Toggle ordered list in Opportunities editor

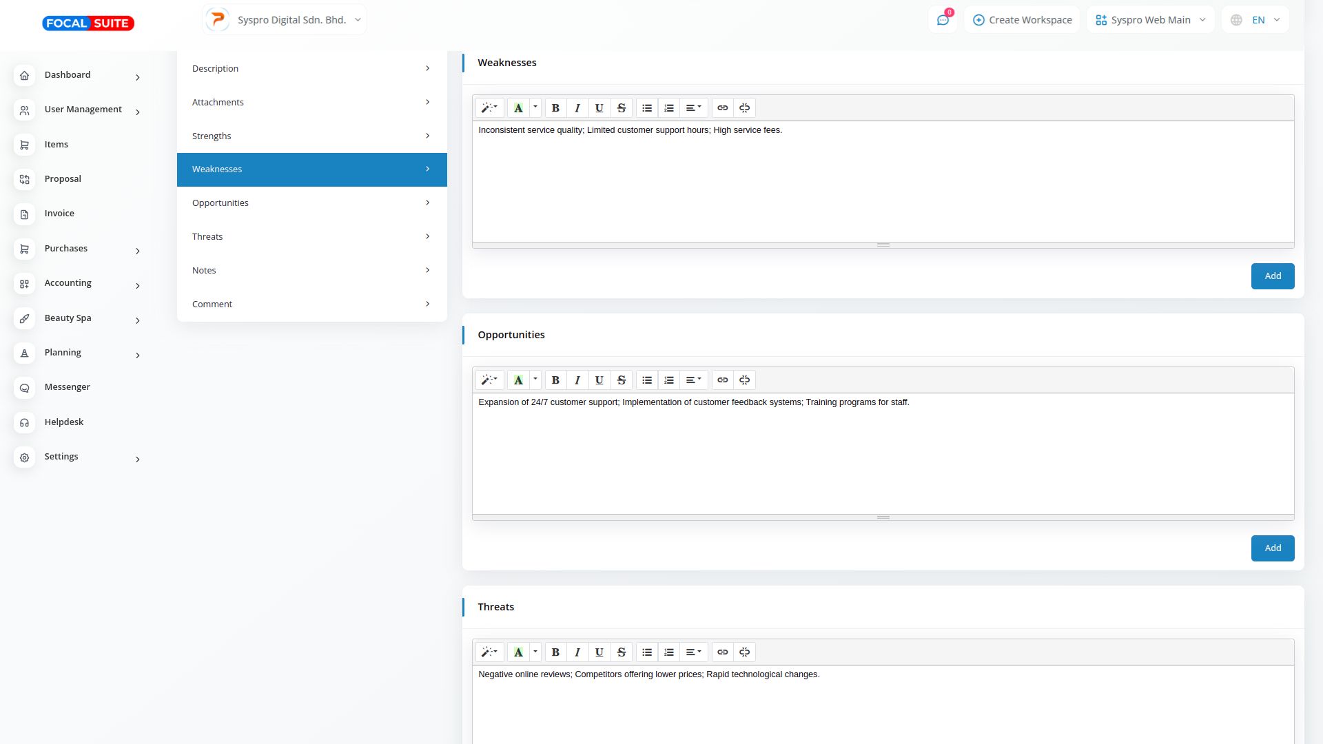tap(669, 380)
